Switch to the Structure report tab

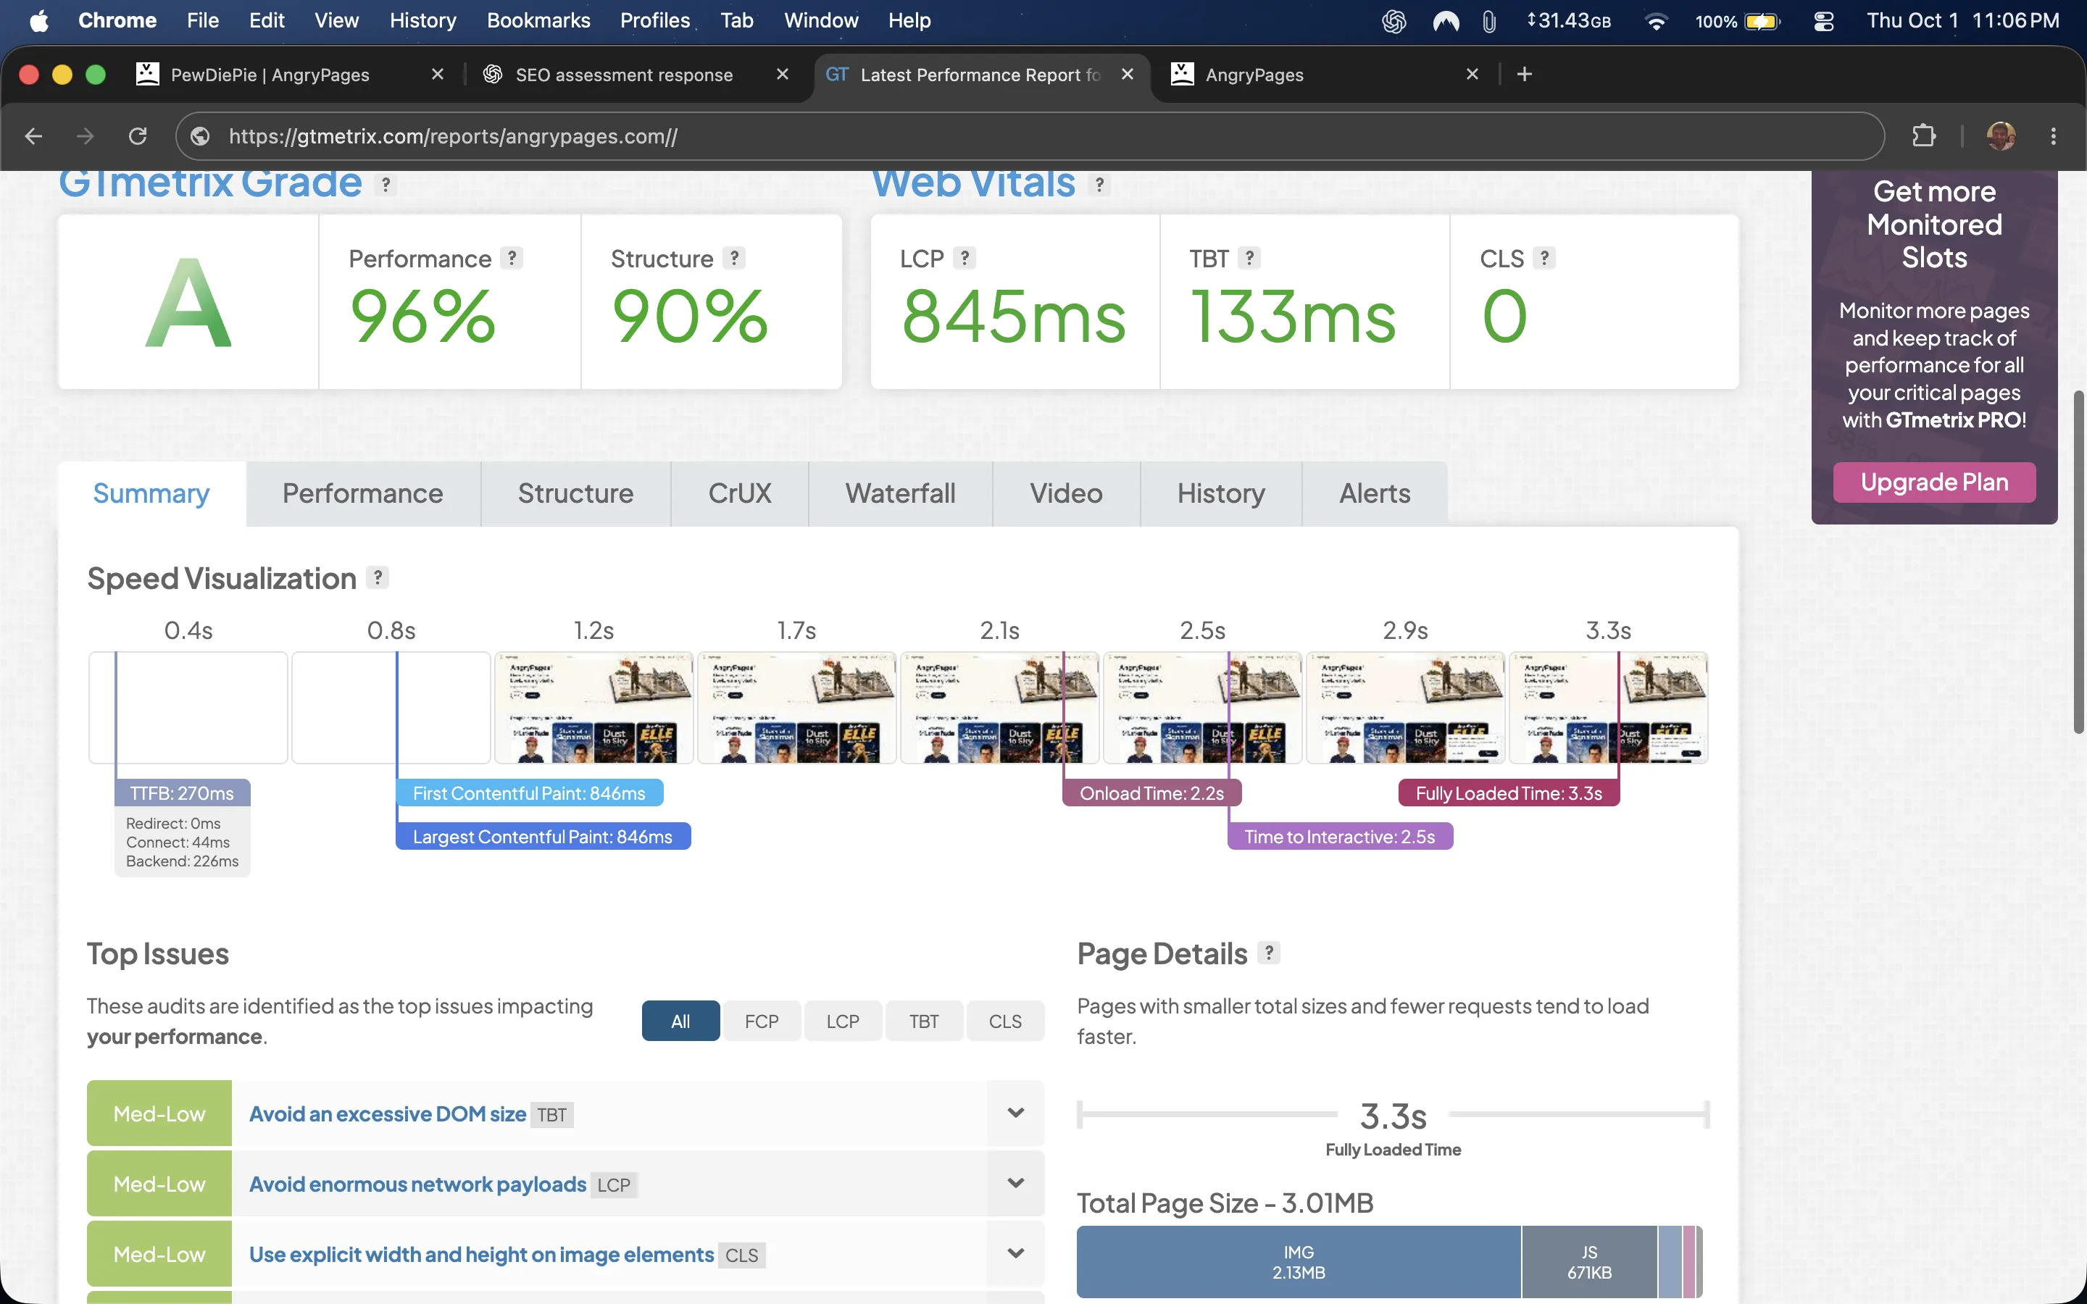click(x=575, y=493)
